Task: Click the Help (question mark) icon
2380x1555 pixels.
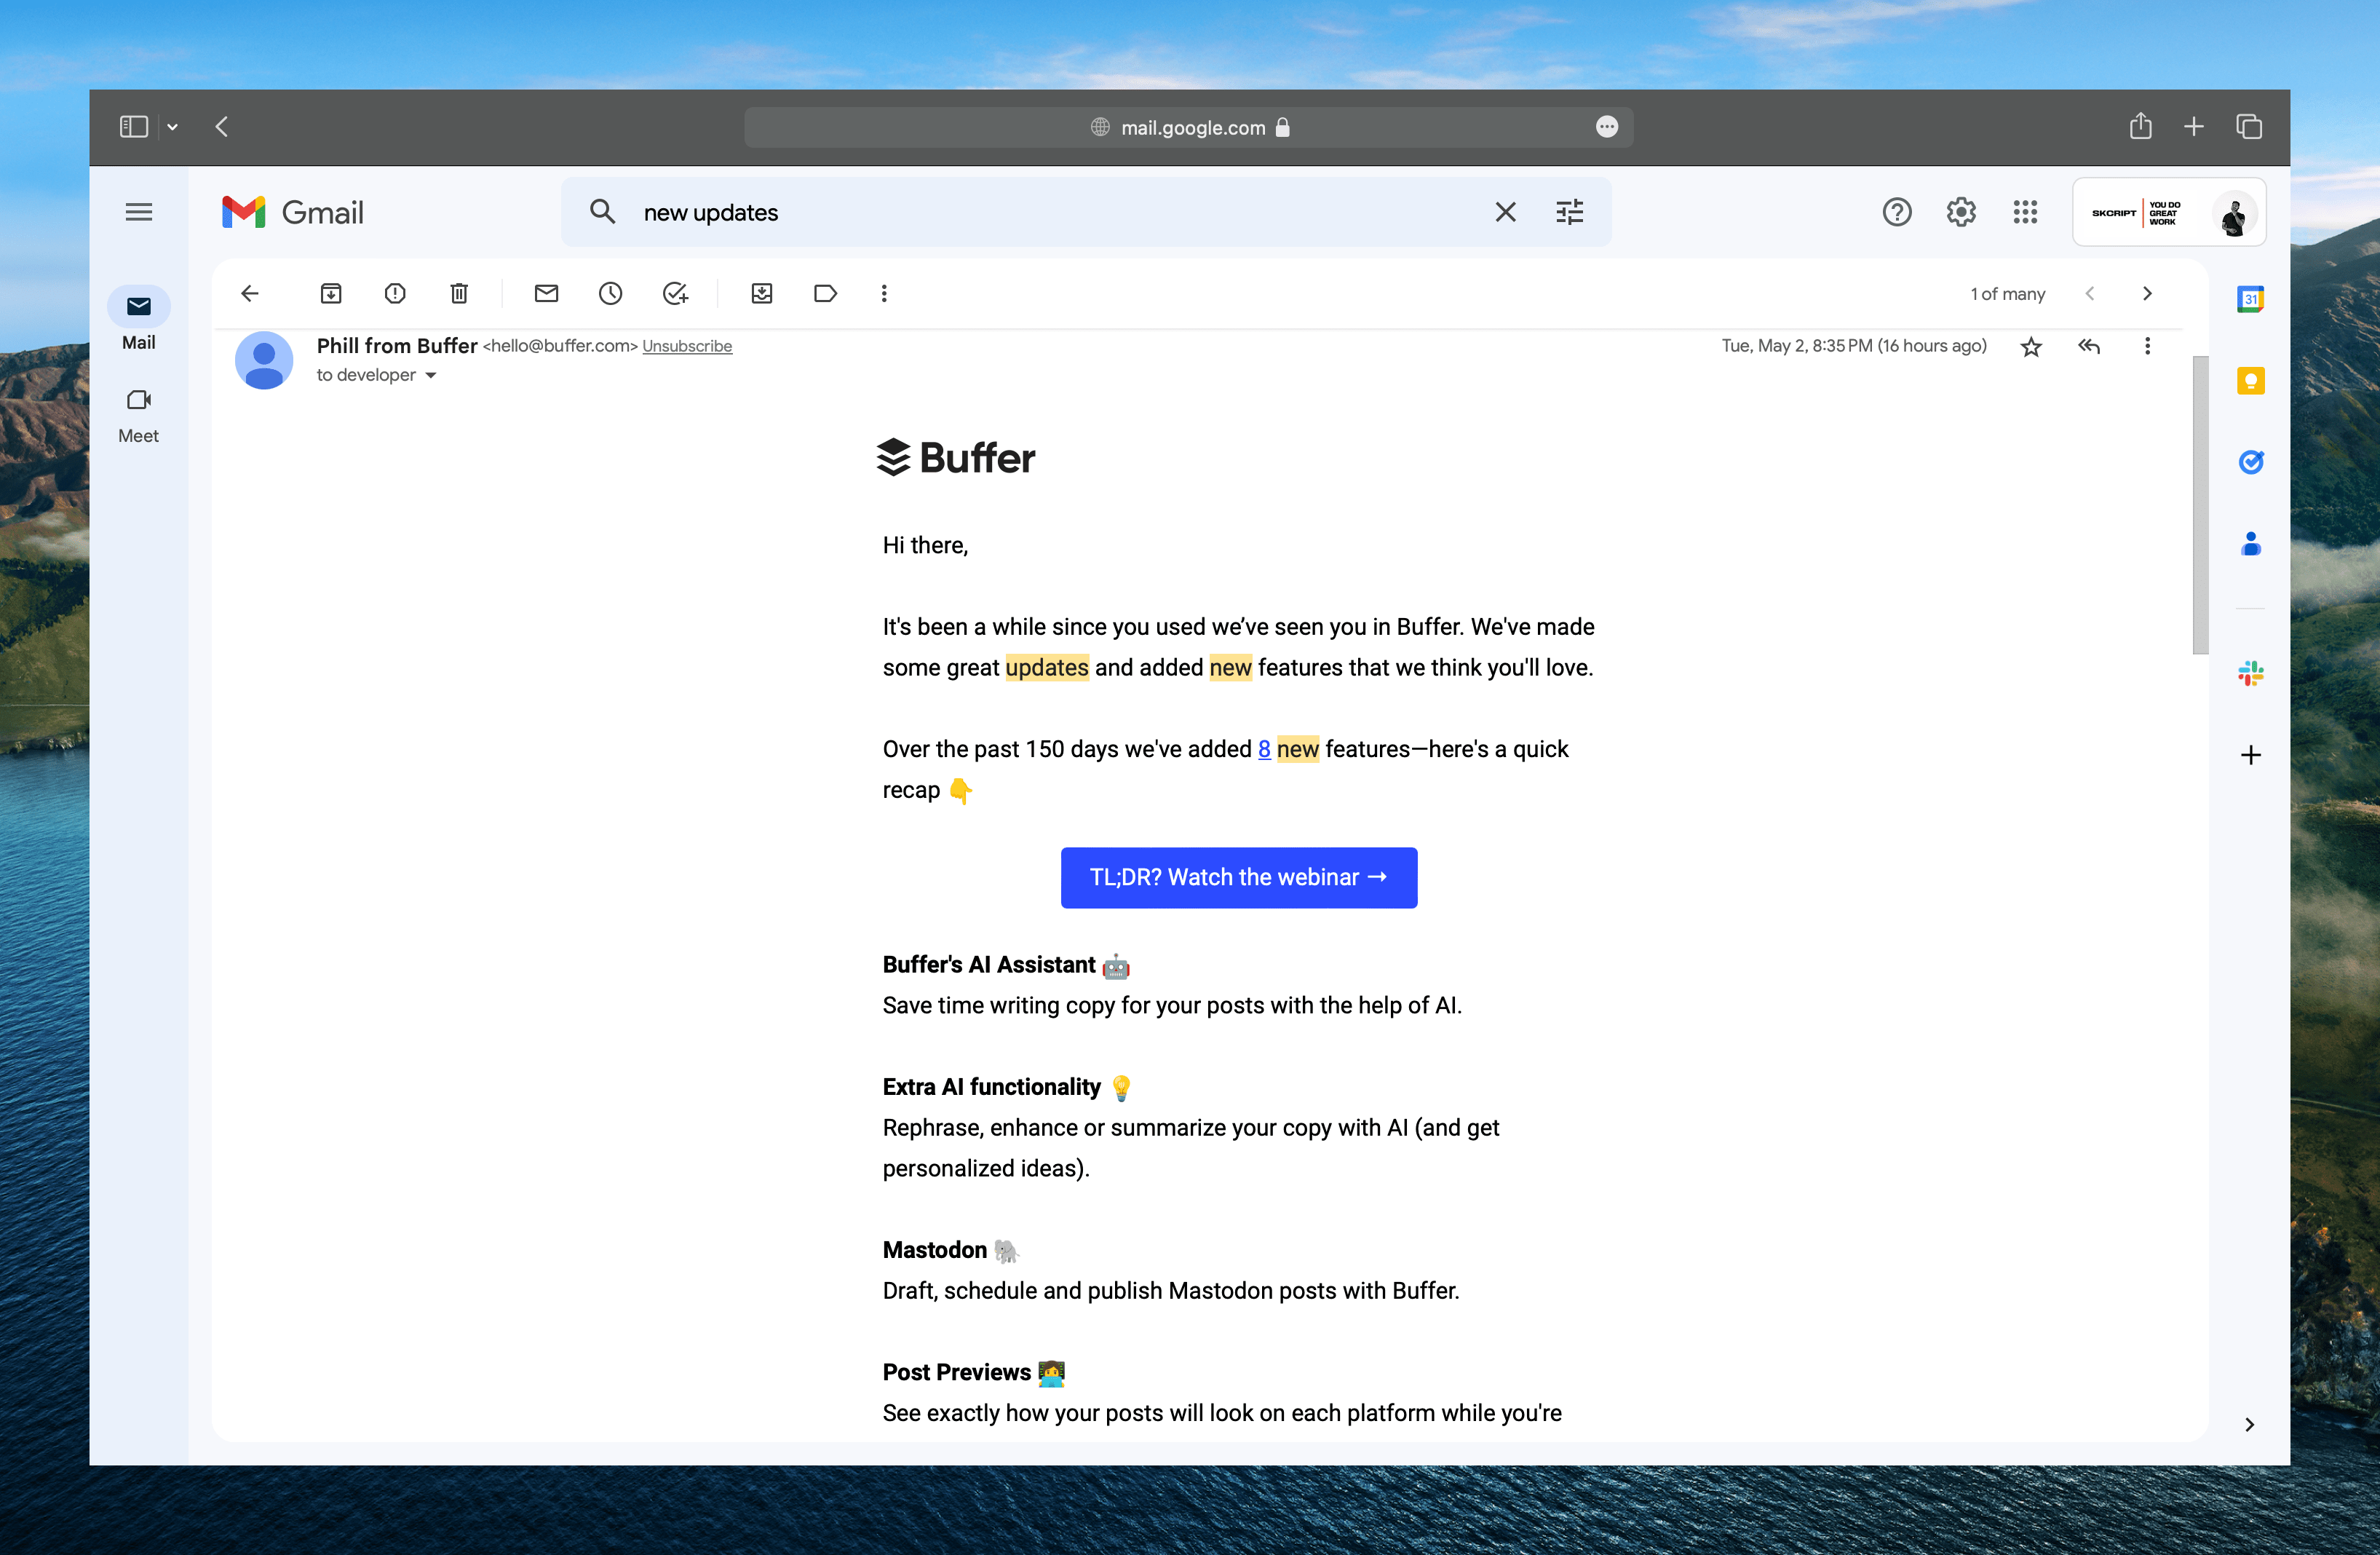Action: [x=1896, y=212]
